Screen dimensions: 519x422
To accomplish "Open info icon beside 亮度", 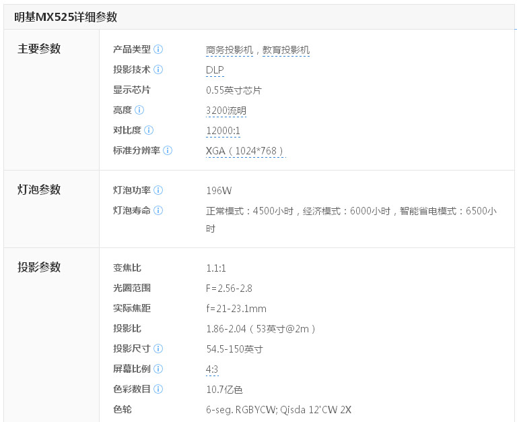I will pyautogui.click(x=139, y=110).
